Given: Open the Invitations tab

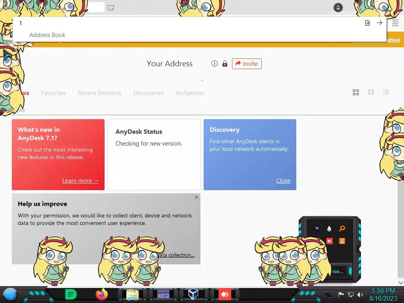Looking at the screenshot, I should pos(190,93).
